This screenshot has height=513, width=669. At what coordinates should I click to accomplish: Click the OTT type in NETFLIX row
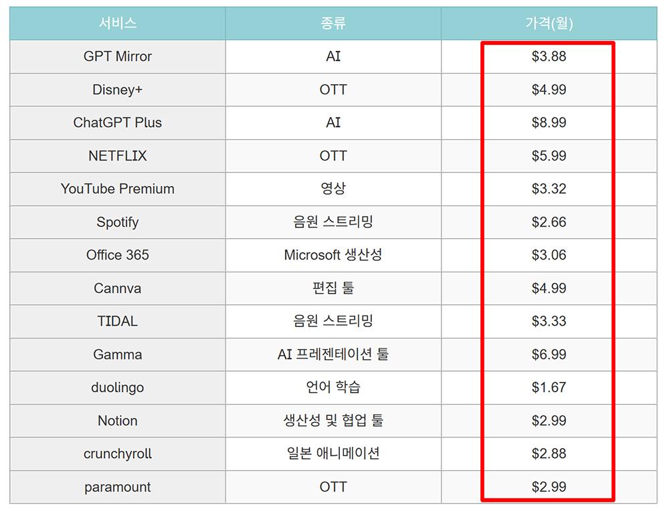333,156
